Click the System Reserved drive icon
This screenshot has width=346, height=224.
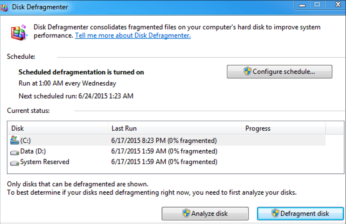pyautogui.click(x=15, y=162)
